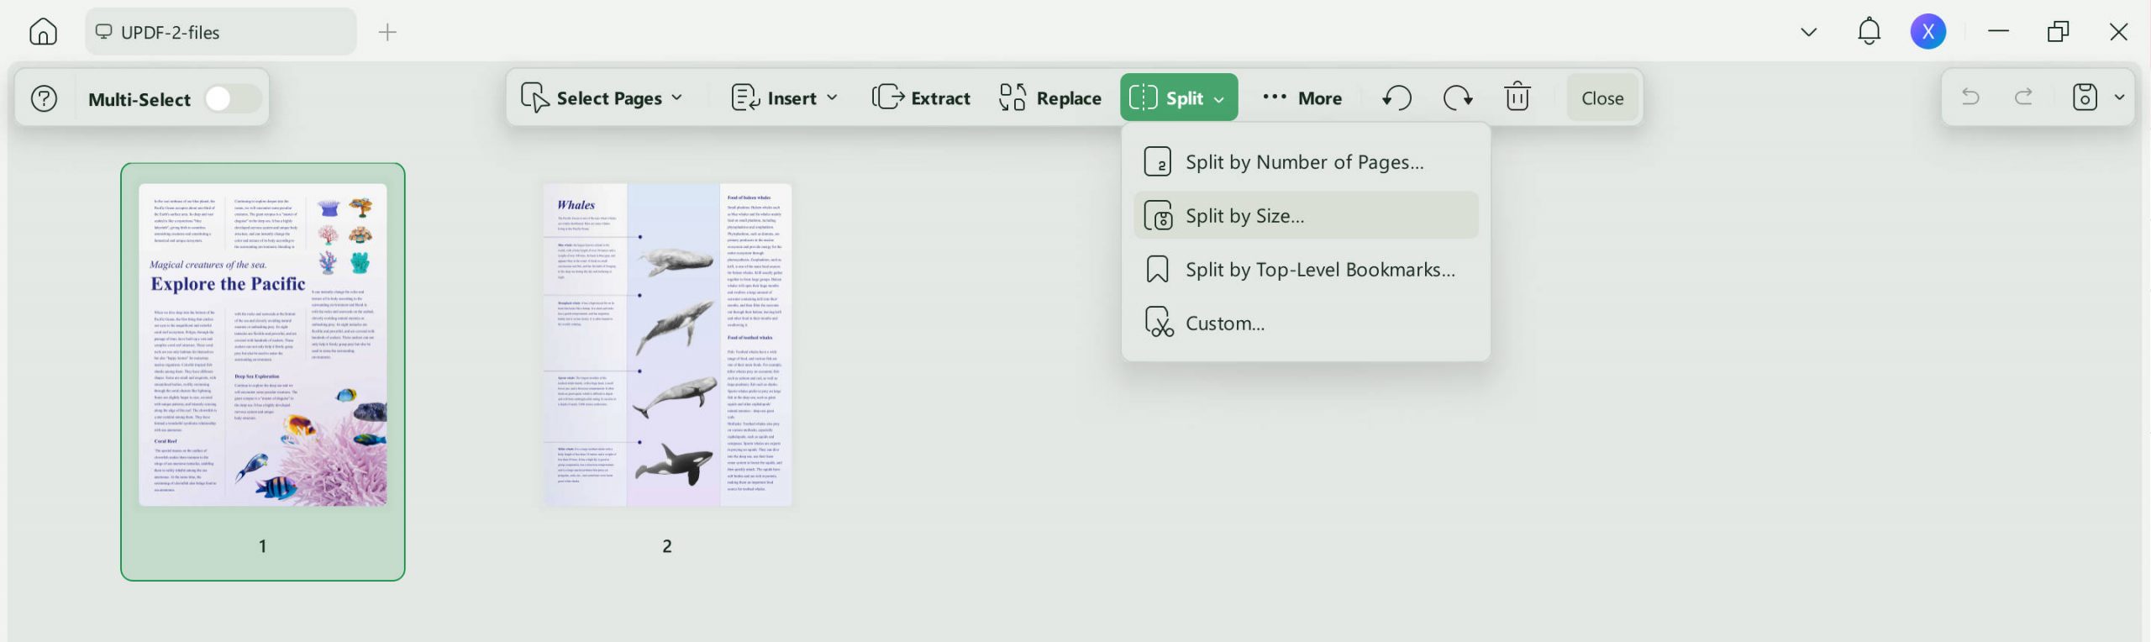Click page number label 1
Screen dimensions: 2151x642
tap(263, 546)
